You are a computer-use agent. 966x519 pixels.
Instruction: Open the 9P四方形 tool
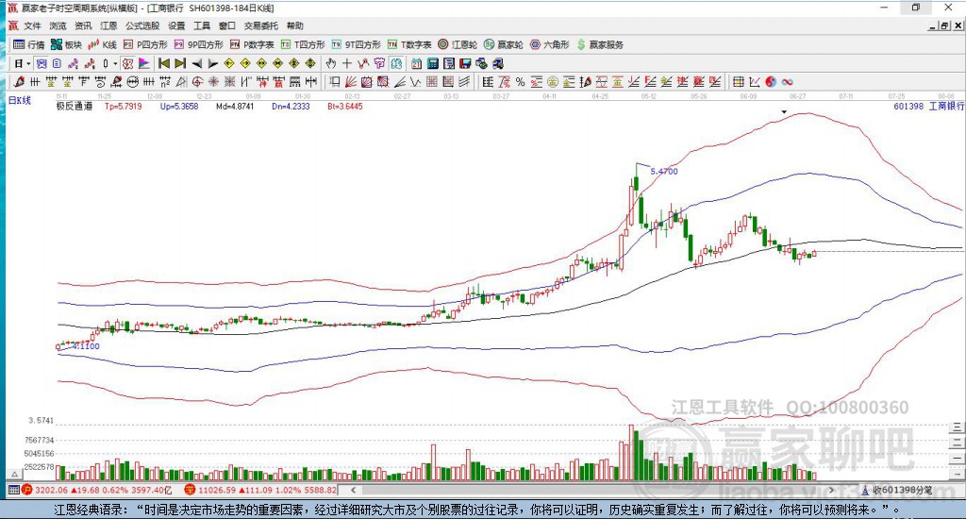(x=198, y=44)
